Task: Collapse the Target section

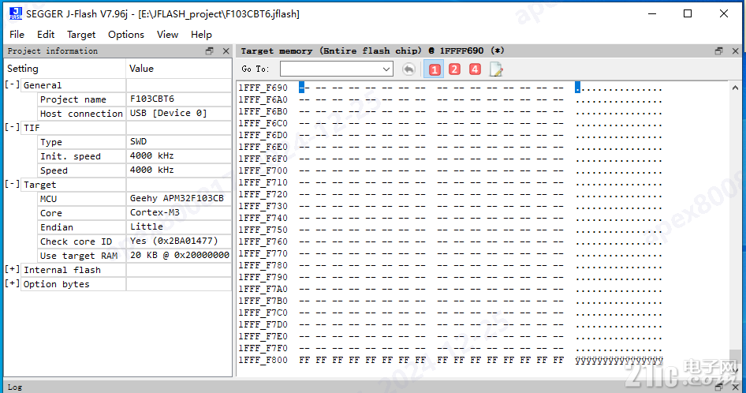Action: (x=13, y=184)
